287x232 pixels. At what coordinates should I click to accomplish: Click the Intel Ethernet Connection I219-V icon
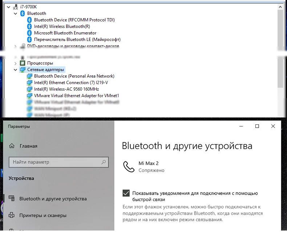(x=29, y=83)
